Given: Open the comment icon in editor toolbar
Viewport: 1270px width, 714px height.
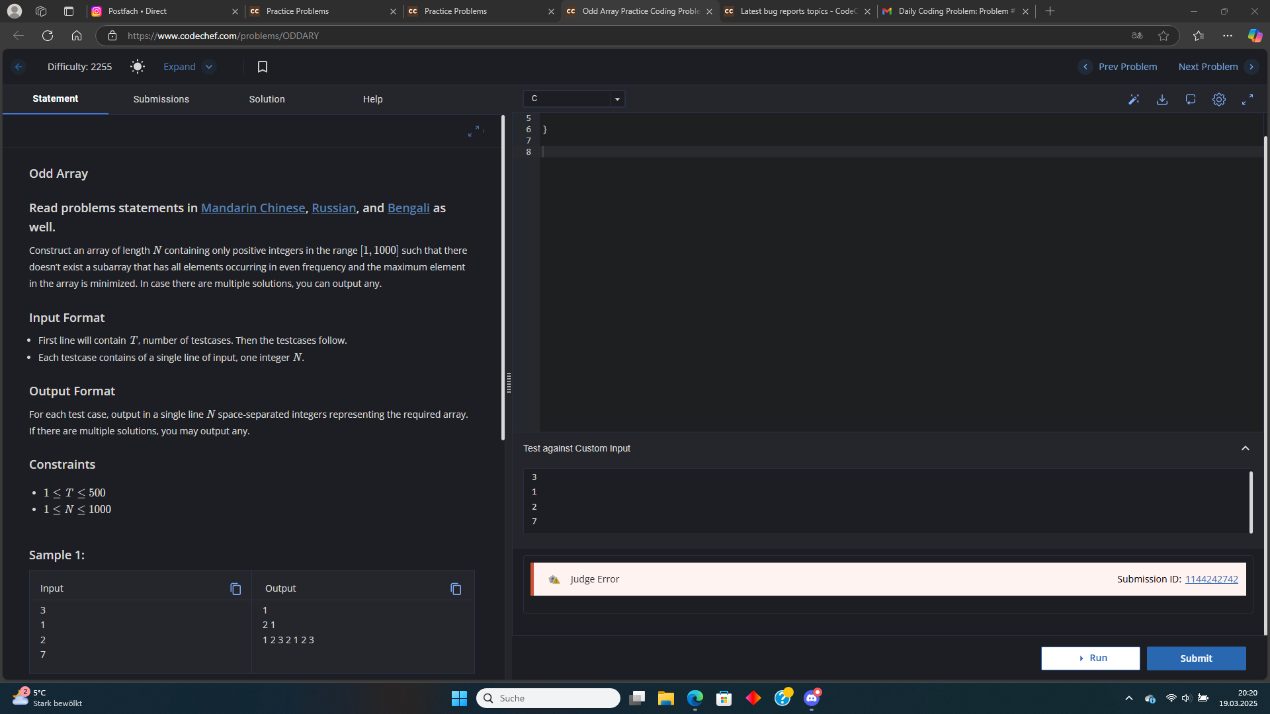Looking at the screenshot, I should (1191, 100).
